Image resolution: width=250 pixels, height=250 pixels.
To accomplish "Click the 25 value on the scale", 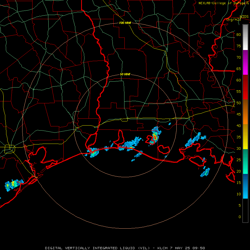I will click(239, 160).
